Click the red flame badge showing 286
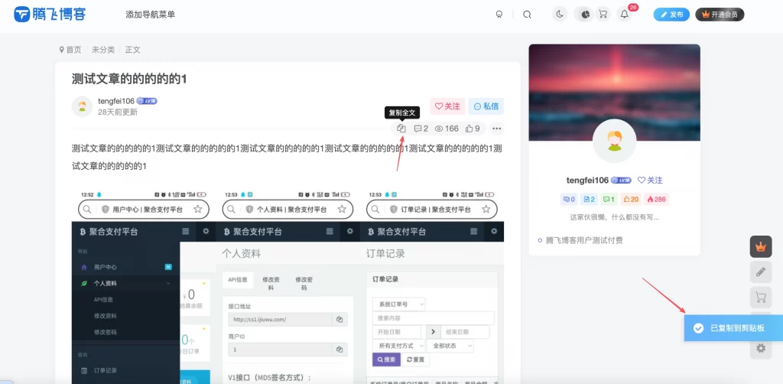The width and height of the screenshot is (783, 384). [657, 199]
